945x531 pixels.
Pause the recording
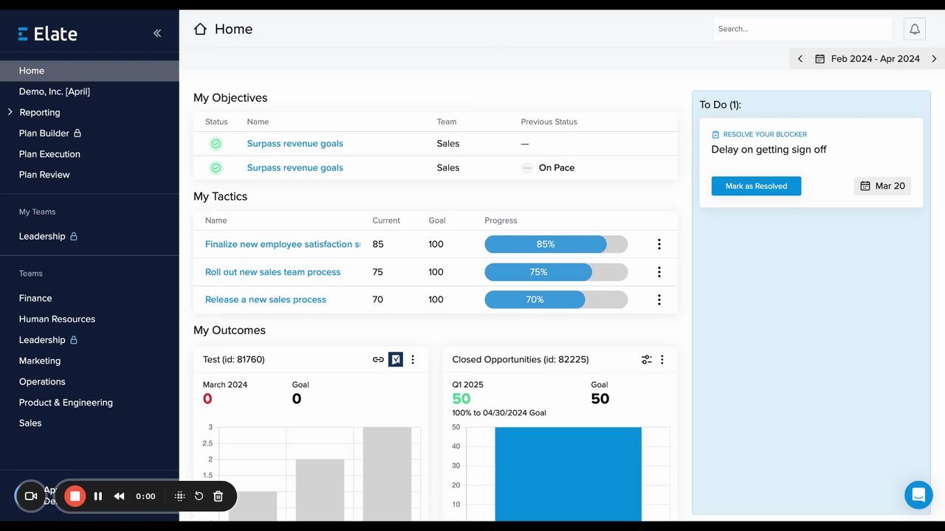coord(98,496)
